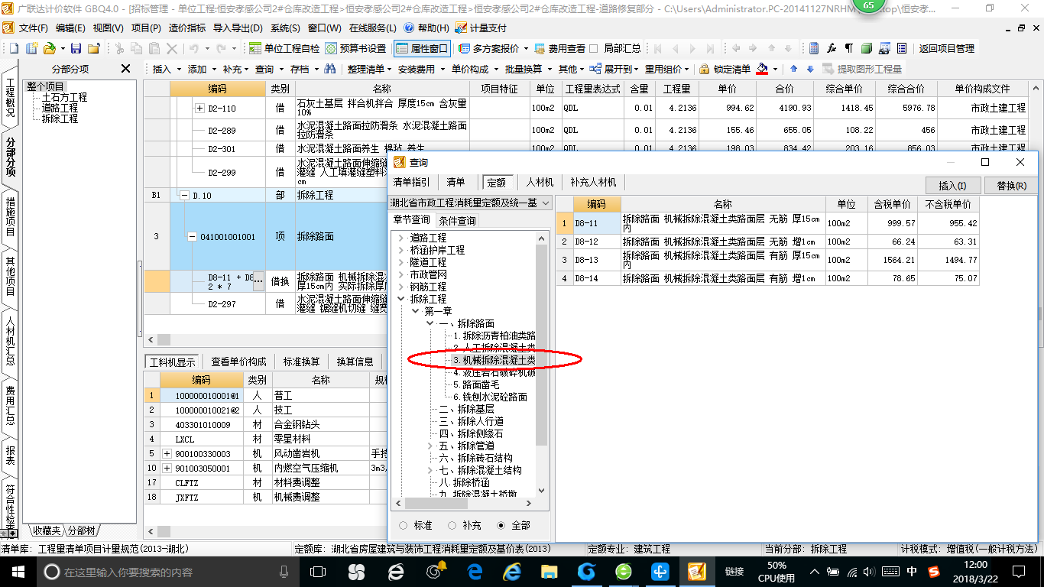Viewport: 1044px width, 587px height.
Task: Click the calculator icon in toolbar
Action: pos(815,48)
